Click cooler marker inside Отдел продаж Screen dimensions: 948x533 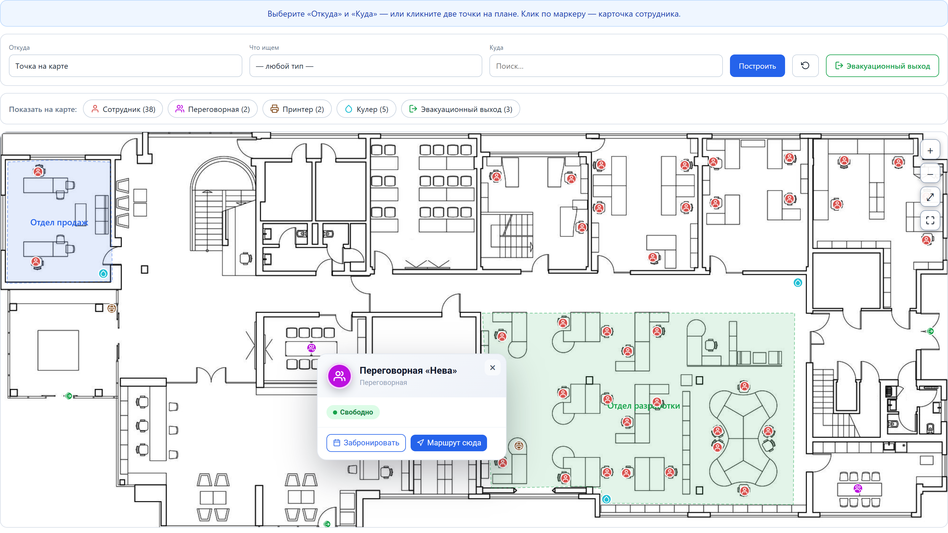pyautogui.click(x=103, y=274)
